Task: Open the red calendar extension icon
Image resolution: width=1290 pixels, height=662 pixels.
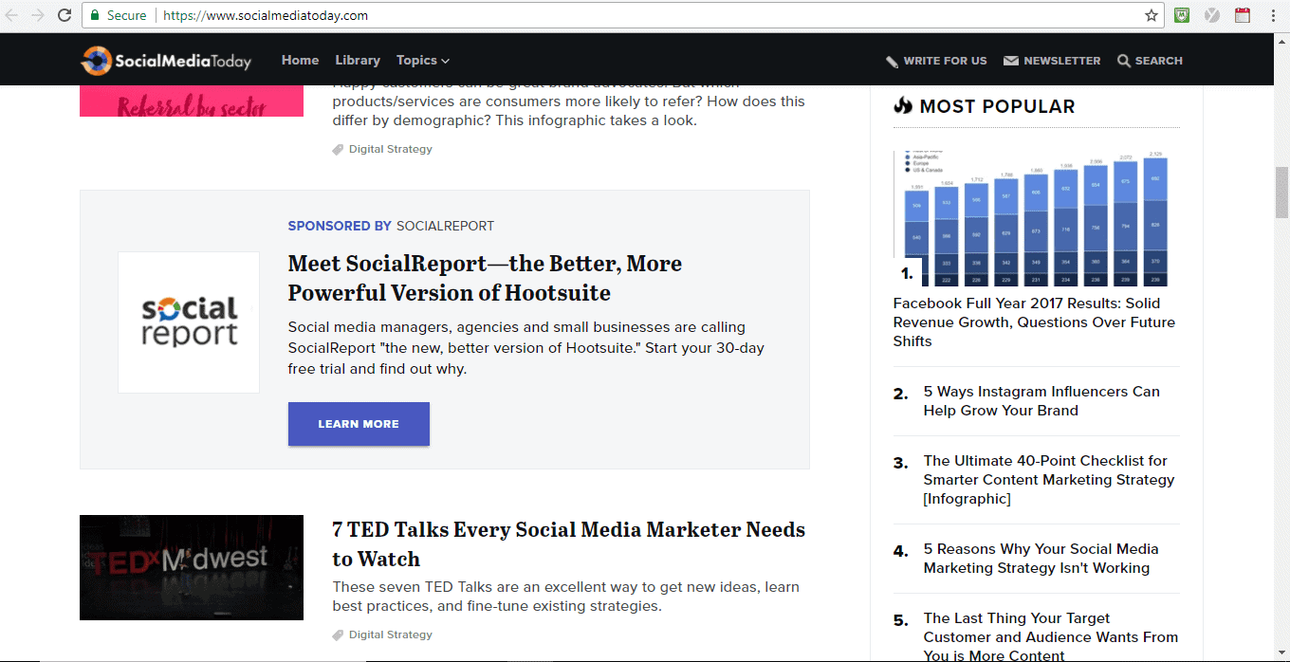Action: point(1243,15)
